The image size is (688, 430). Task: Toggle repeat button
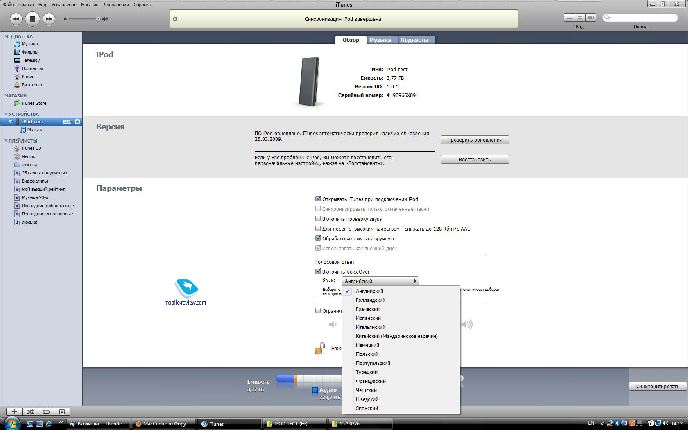pos(46,412)
